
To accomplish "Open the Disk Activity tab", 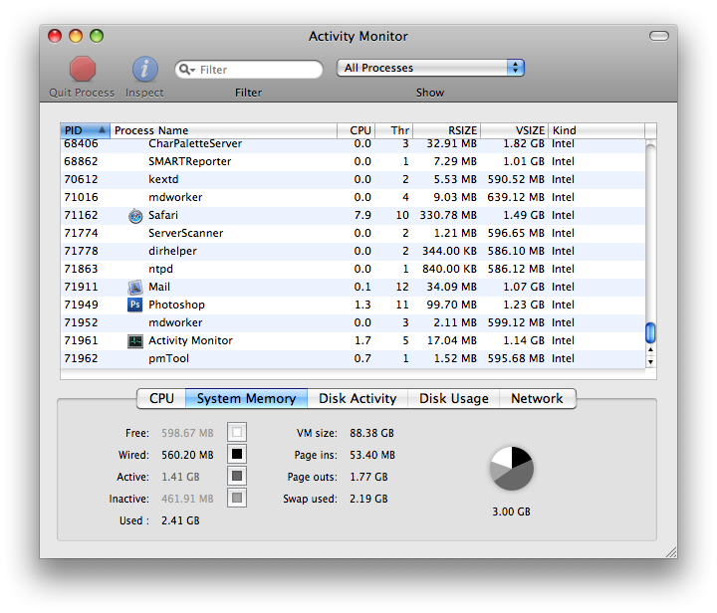I will pyautogui.click(x=358, y=398).
